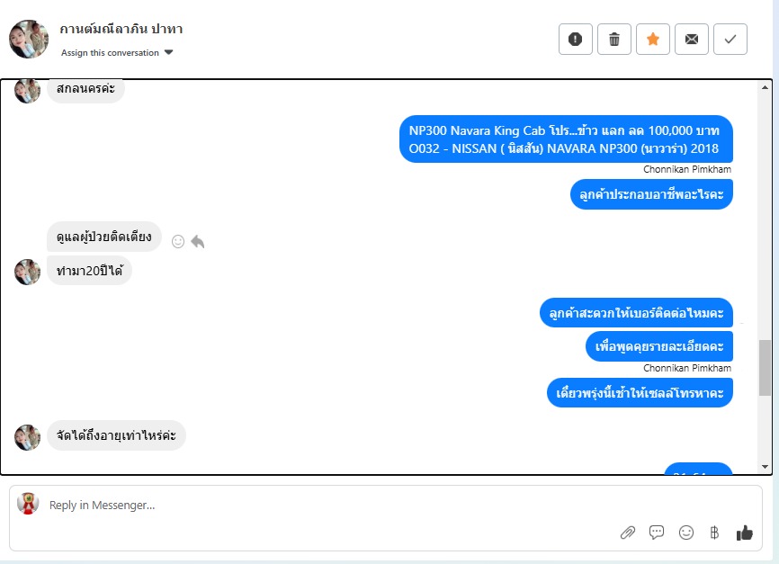Click the baht payment request icon

[x=714, y=533]
